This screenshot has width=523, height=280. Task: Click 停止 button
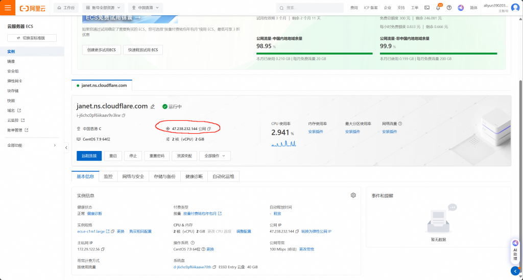133,156
